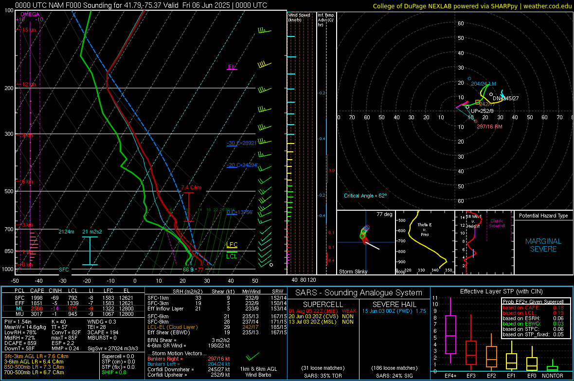Image resolution: width=574 pixels, height=381 pixels.
Task: Click the (31 loose matches) text
Action: click(323, 368)
